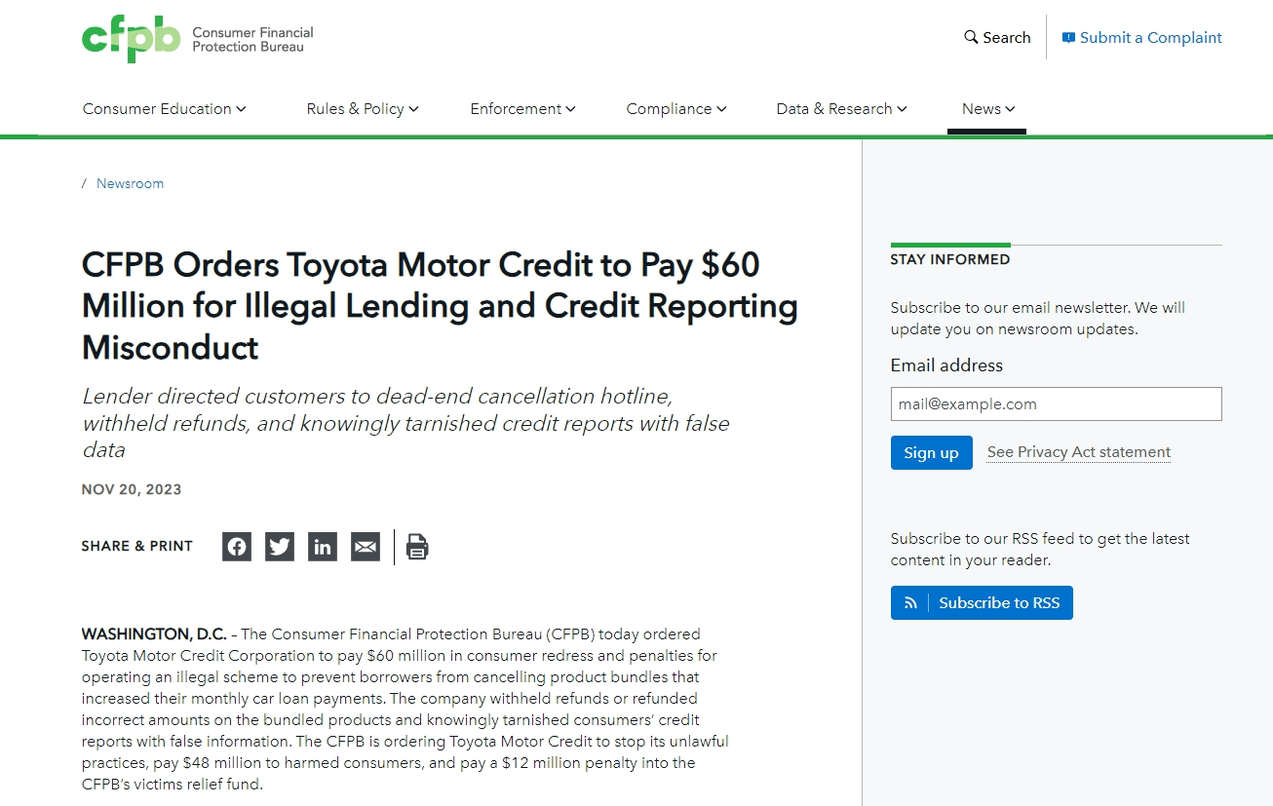Open the Enforcement dropdown menu
The width and height of the screenshot is (1273, 806).
coord(522,109)
